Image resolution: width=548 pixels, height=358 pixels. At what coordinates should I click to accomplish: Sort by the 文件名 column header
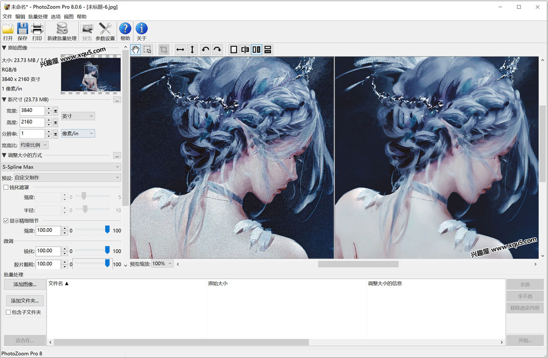(126, 284)
